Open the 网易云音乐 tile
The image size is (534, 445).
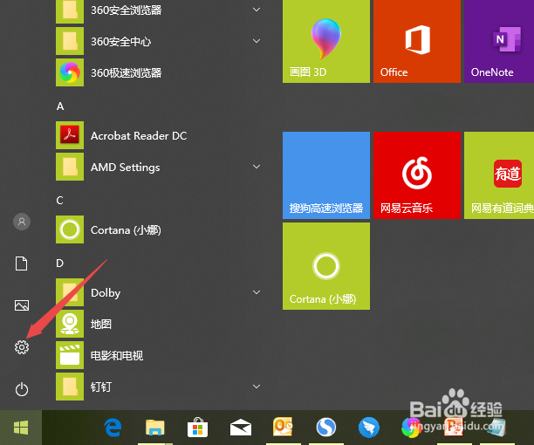point(417,175)
